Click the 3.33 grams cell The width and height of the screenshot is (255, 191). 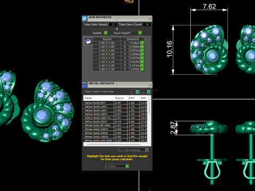coord(120,141)
